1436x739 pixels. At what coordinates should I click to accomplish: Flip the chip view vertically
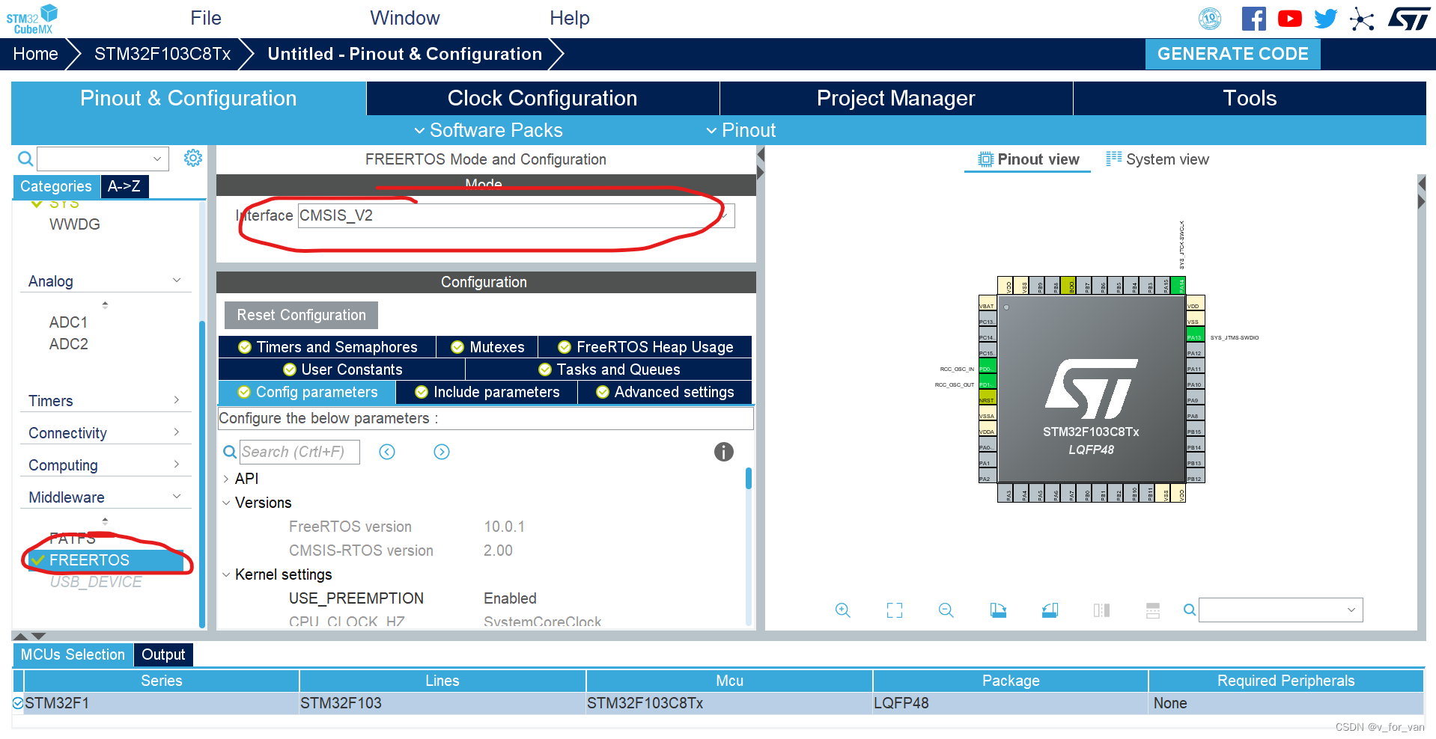tap(1153, 610)
